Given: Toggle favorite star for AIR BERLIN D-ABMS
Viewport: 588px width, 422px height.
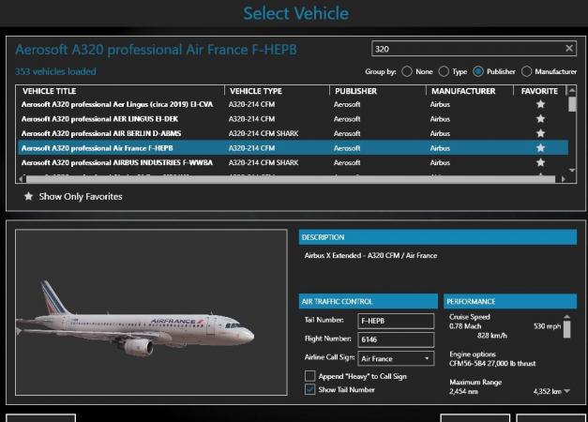Looking at the screenshot, I should click(x=540, y=133).
